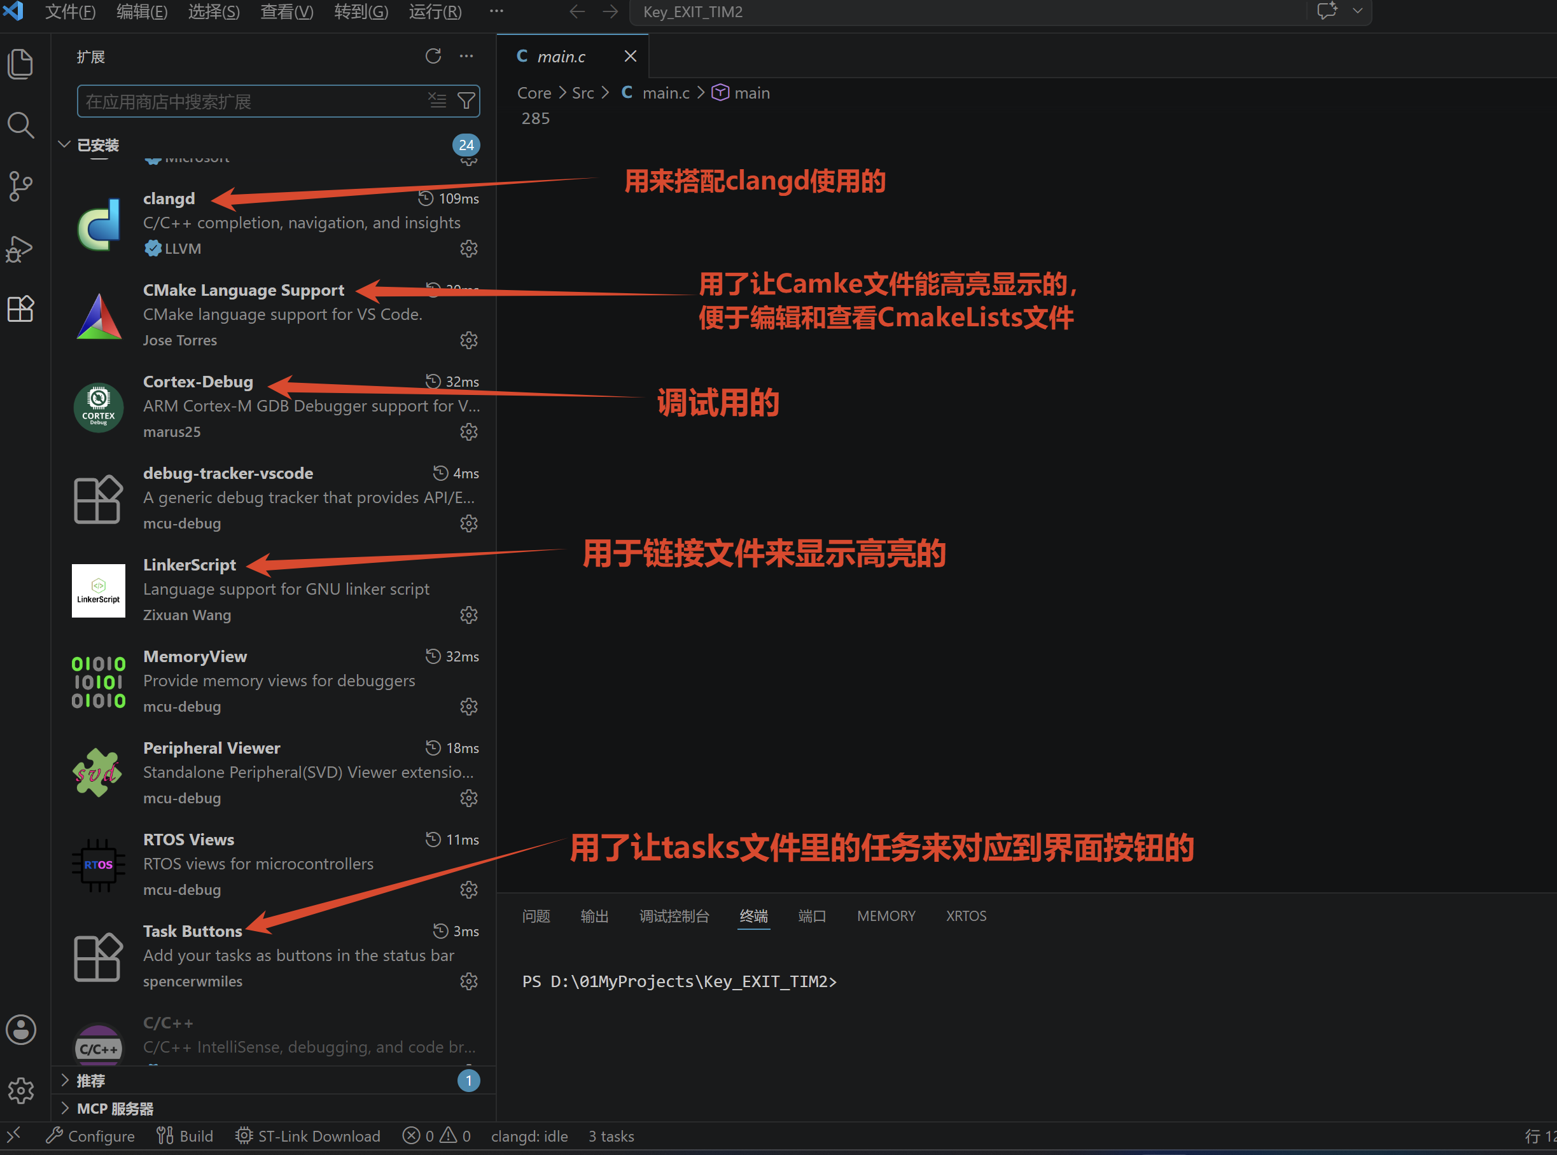Open the 运行(R) menu

pos(435,12)
